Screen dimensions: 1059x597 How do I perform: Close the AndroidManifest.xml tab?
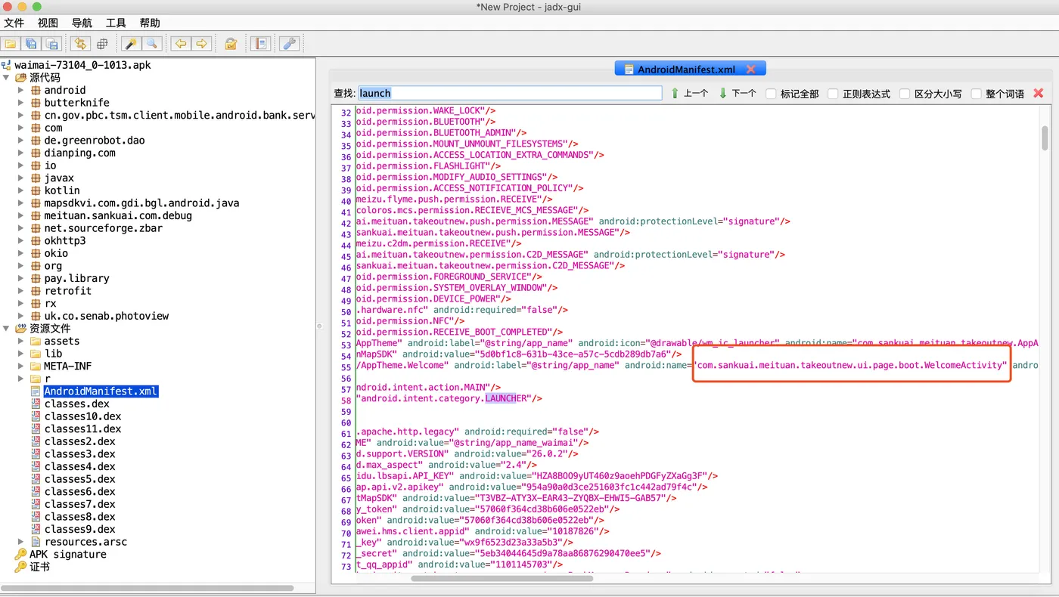pyautogui.click(x=750, y=69)
